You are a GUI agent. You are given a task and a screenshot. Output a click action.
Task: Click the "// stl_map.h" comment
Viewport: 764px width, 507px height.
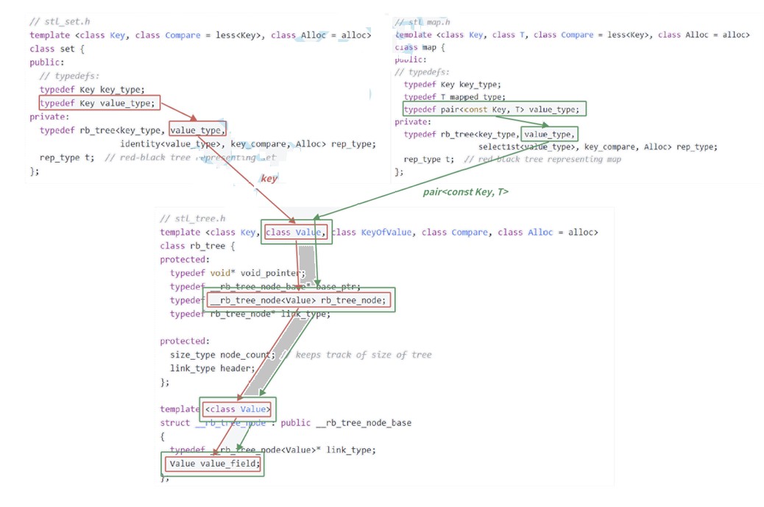[x=422, y=22]
